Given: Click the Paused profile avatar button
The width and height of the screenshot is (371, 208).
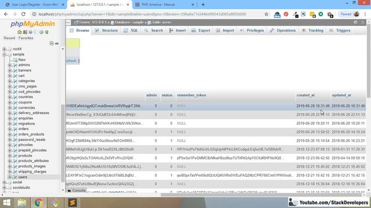Looking at the screenshot, I should click(350, 14).
